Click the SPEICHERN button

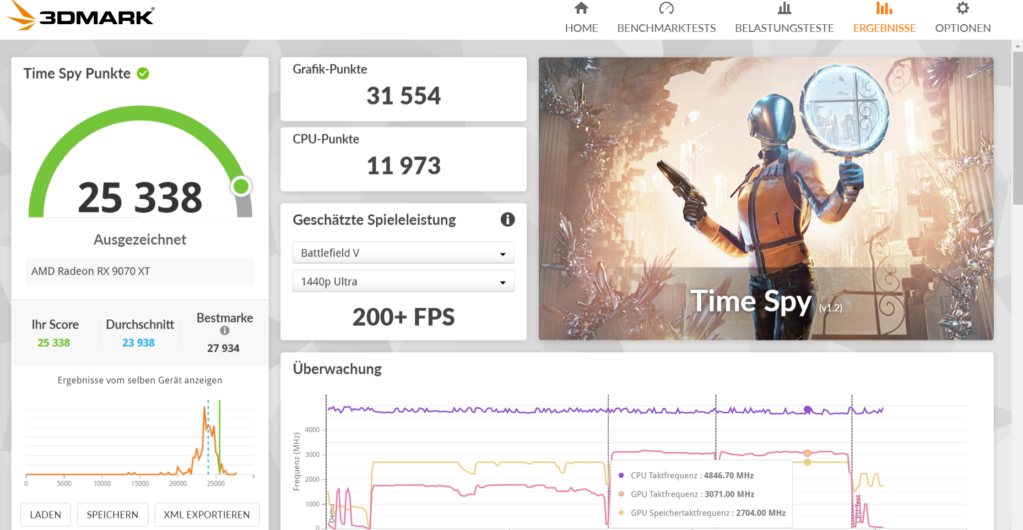click(x=112, y=515)
